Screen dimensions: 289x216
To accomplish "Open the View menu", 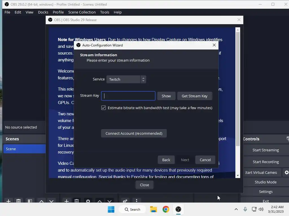I will [29, 12].
